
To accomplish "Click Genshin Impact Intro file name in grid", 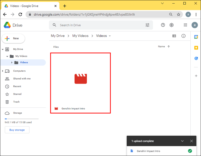I will click(73, 109).
